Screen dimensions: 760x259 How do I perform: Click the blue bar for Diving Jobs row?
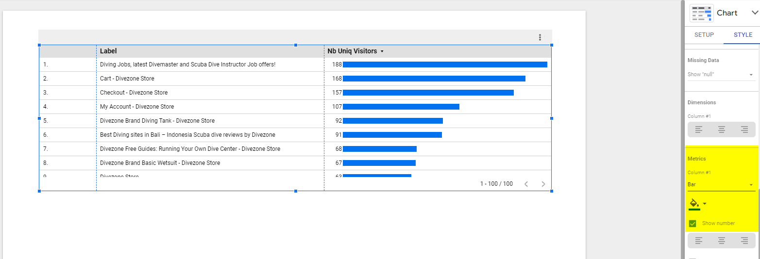[x=445, y=65]
